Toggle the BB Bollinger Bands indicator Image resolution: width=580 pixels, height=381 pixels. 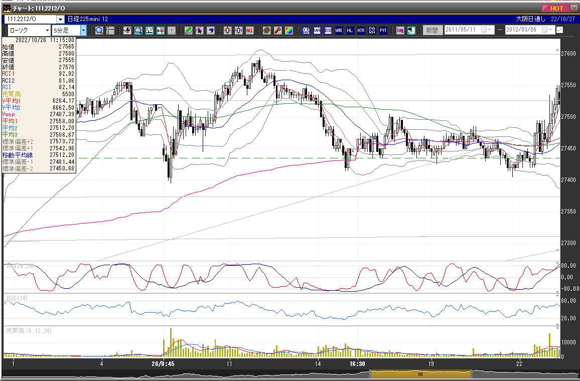(x=328, y=30)
